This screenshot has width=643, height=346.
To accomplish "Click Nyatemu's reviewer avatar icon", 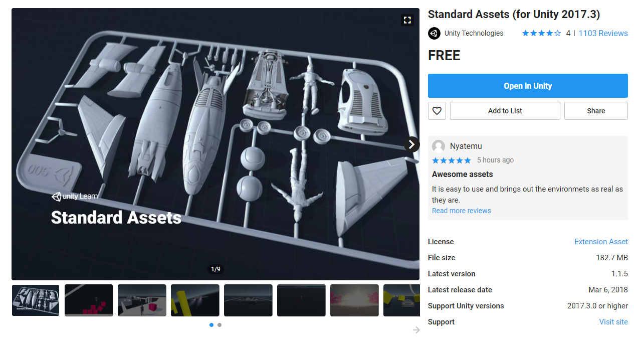I will click(x=439, y=146).
